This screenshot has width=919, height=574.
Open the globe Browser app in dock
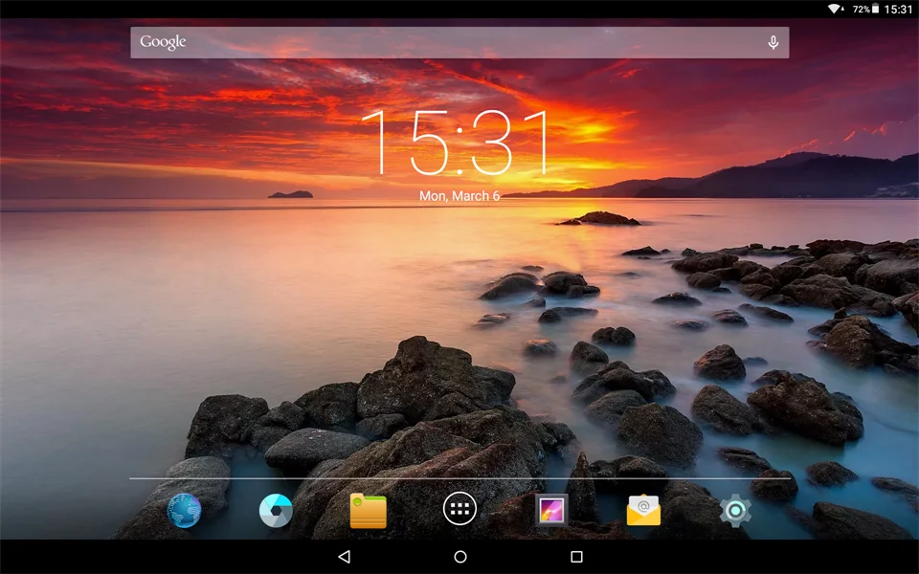(x=184, y=510)
